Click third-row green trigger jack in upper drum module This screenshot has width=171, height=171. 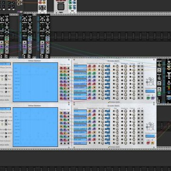90,73
